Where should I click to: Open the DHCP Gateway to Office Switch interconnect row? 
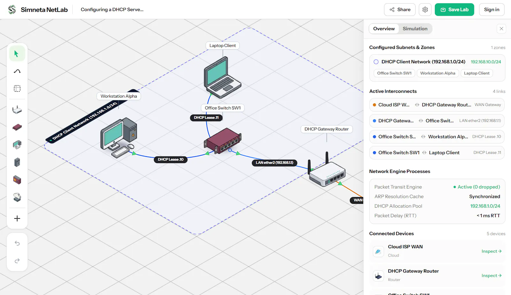(x=437, y=121)
